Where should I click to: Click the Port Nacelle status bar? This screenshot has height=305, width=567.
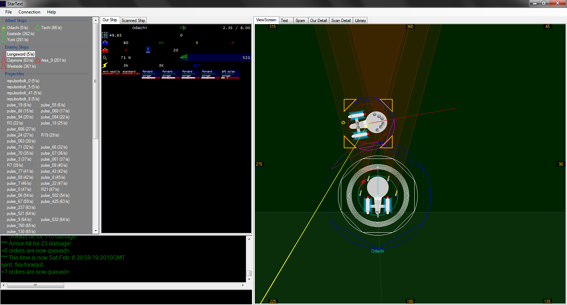point(111,72)
